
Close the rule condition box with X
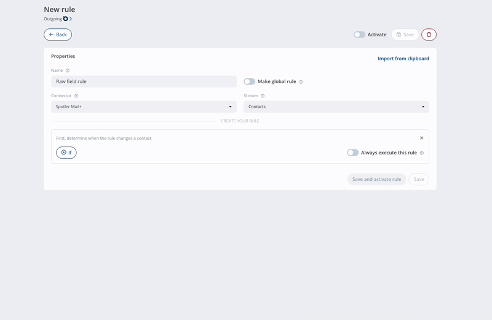click(422, 138)
